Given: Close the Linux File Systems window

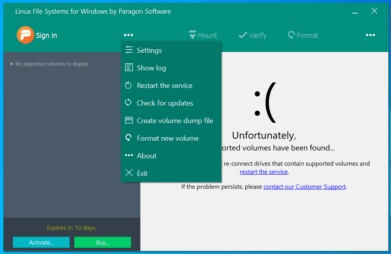Looking at the screenshot, I should coord(374,11).
